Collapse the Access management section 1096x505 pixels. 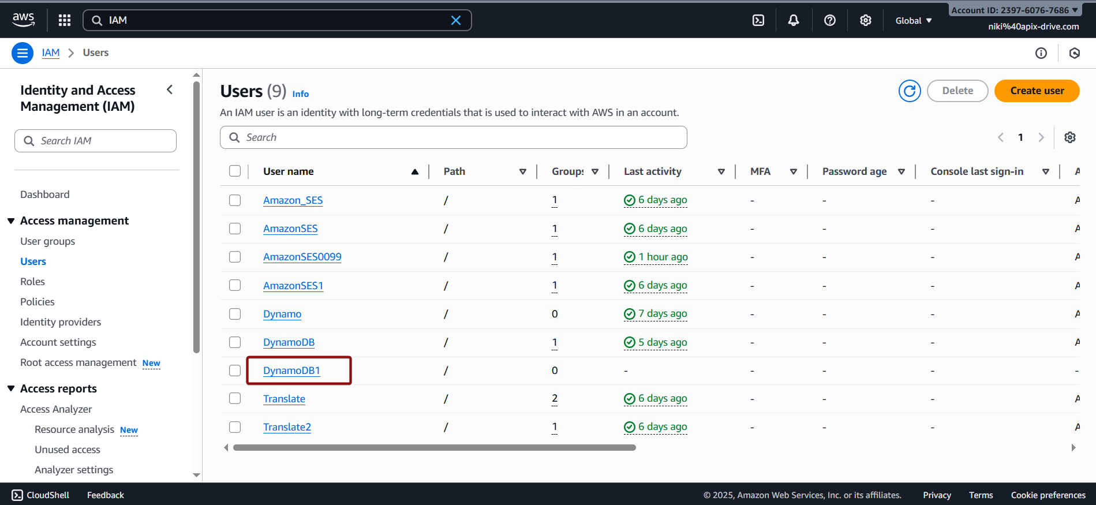[11, 221]
